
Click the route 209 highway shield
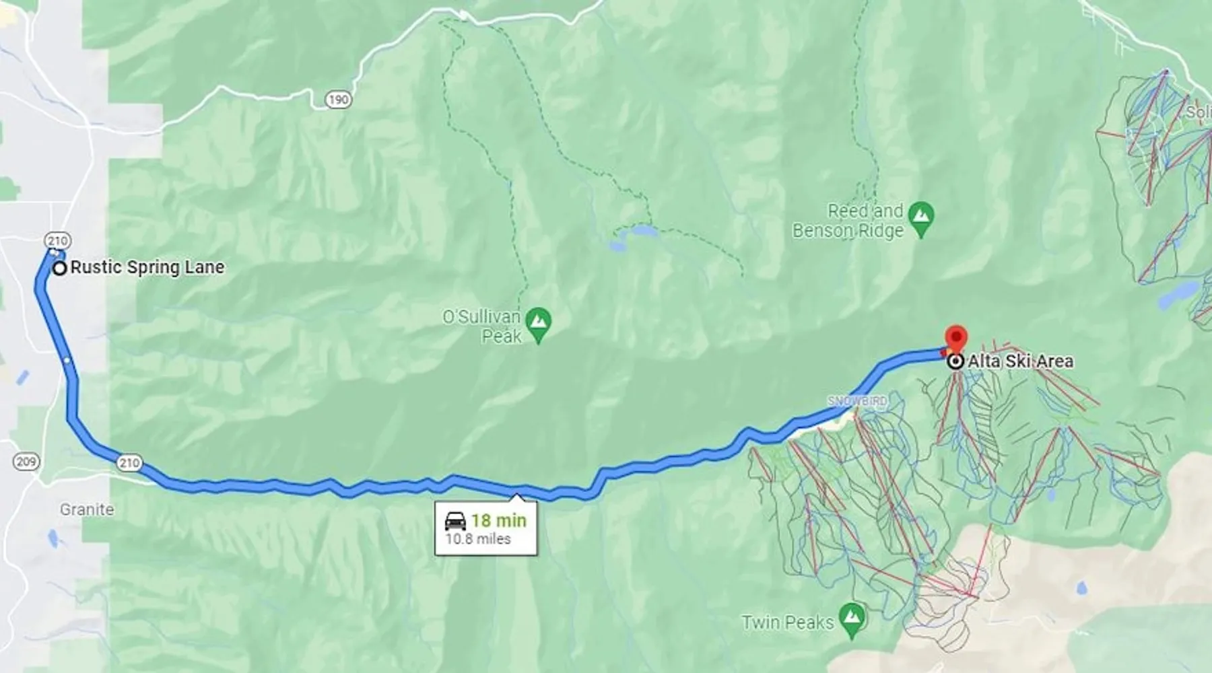[x=26, y=462]
